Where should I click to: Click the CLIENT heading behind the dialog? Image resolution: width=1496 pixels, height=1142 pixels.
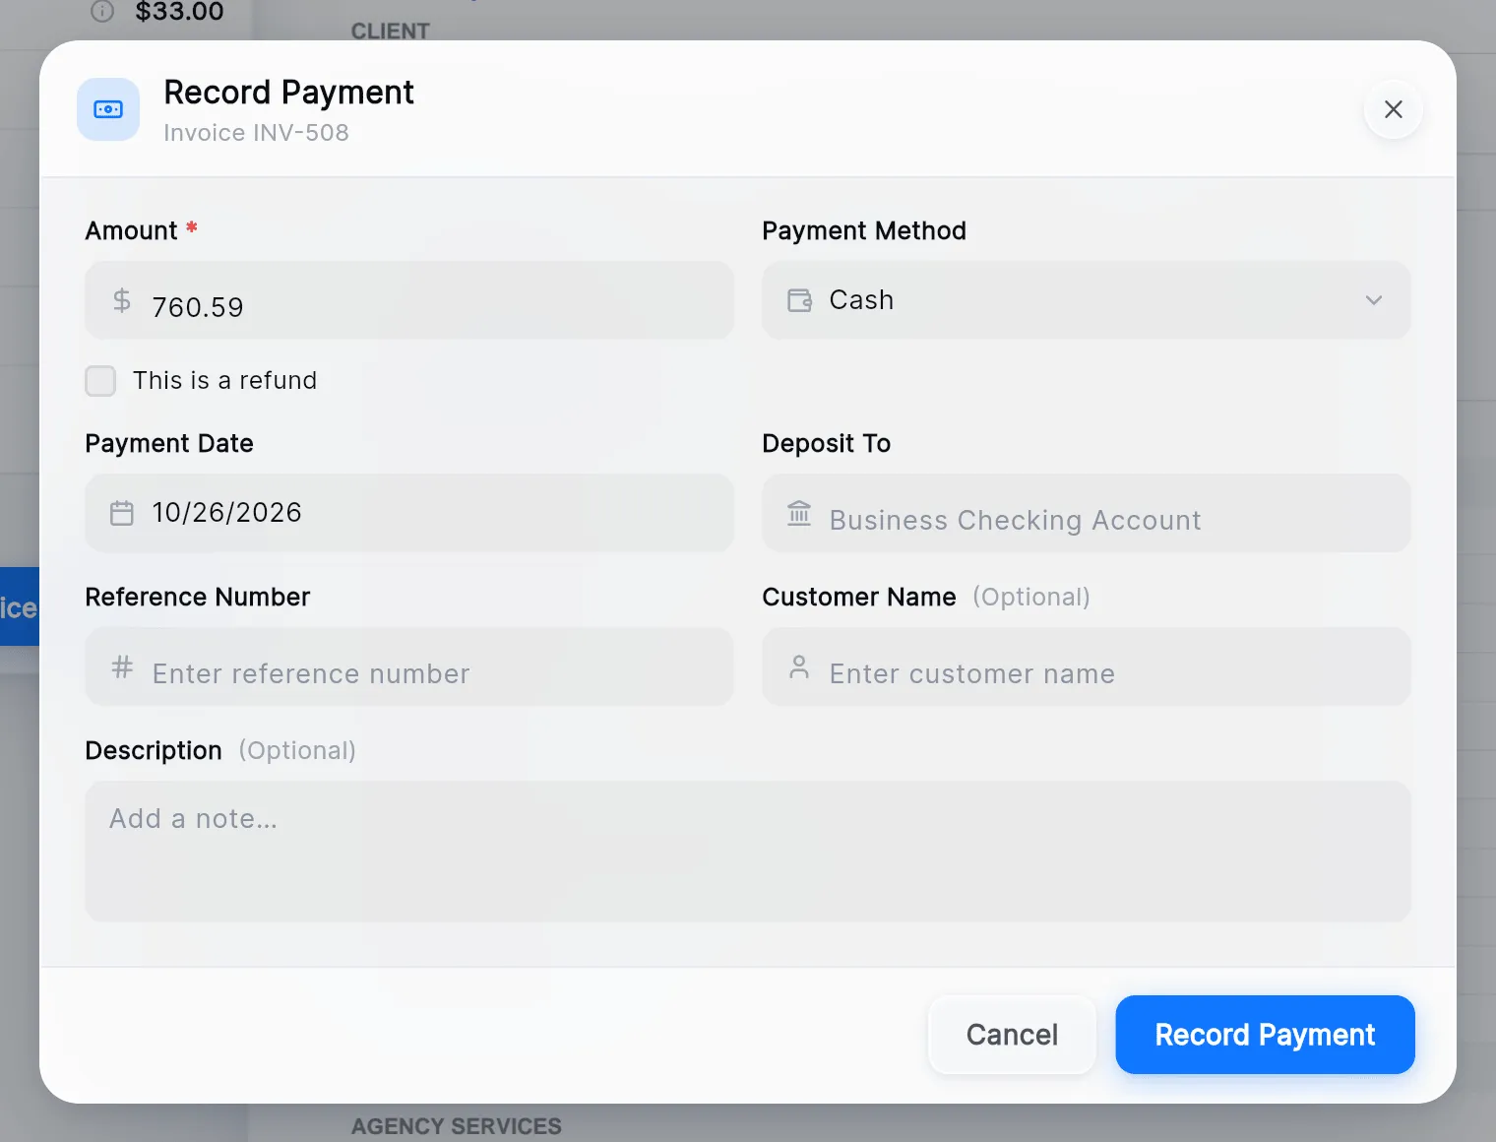tap(391, 32)
